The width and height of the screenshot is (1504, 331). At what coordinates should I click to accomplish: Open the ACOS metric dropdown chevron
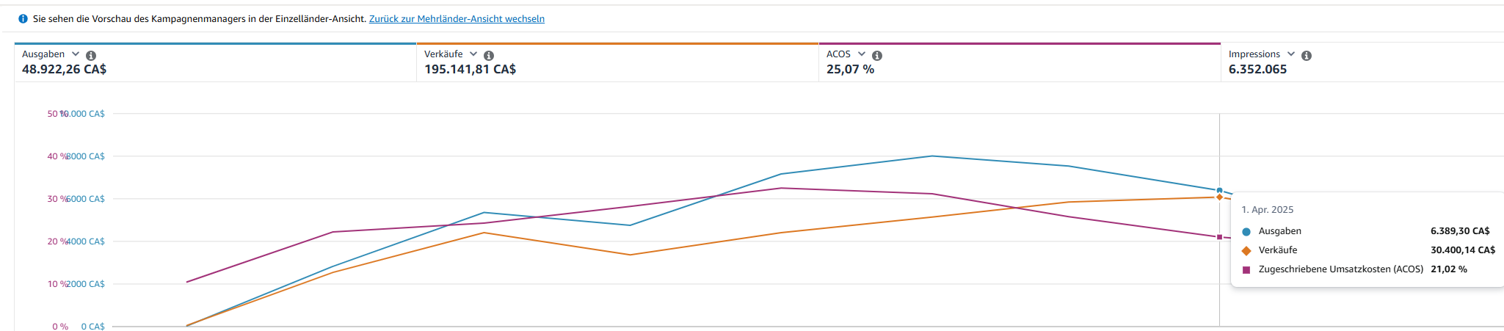[862, 54]
